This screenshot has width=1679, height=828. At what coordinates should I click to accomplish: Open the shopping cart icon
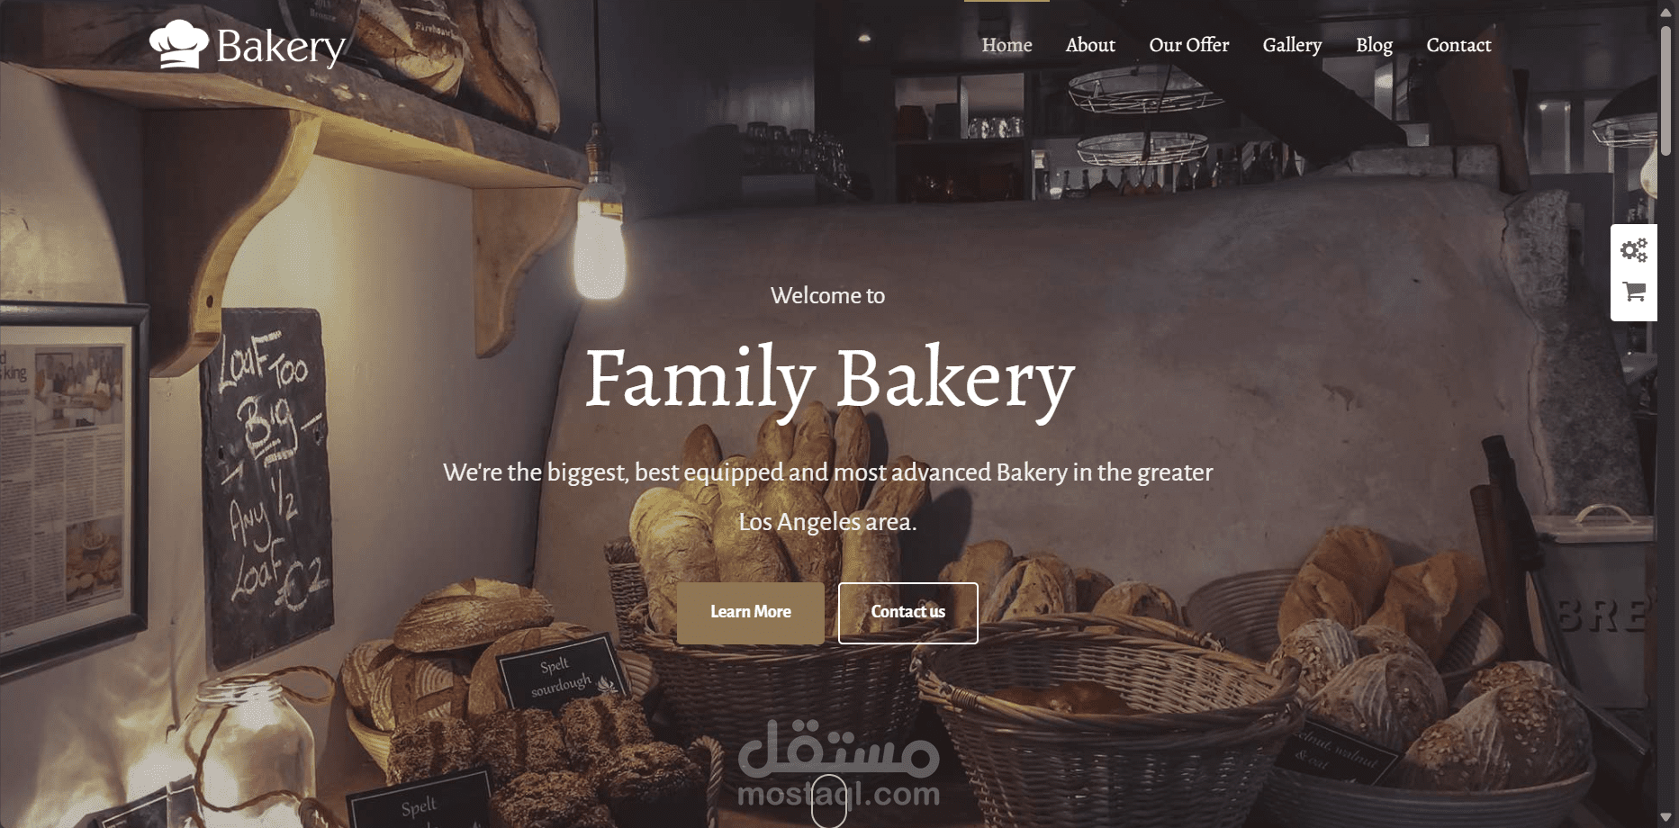click(1634, 292)
